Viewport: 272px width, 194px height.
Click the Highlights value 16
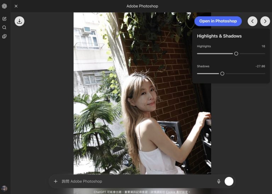pyautogui.click(x=263, y=46)
